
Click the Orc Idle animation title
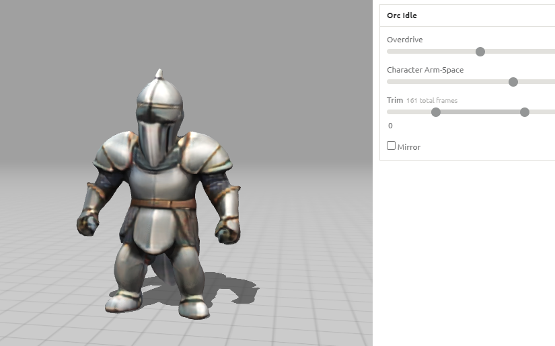[x=402, y=15]
